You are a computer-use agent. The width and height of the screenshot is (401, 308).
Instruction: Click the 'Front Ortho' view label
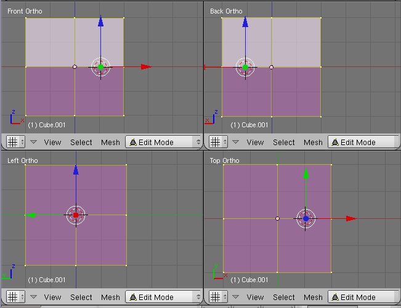coord(25,11)
